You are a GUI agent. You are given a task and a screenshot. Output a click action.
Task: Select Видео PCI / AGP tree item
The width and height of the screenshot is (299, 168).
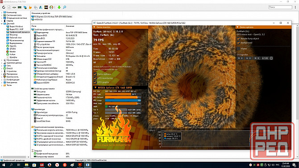click(17, 29)
